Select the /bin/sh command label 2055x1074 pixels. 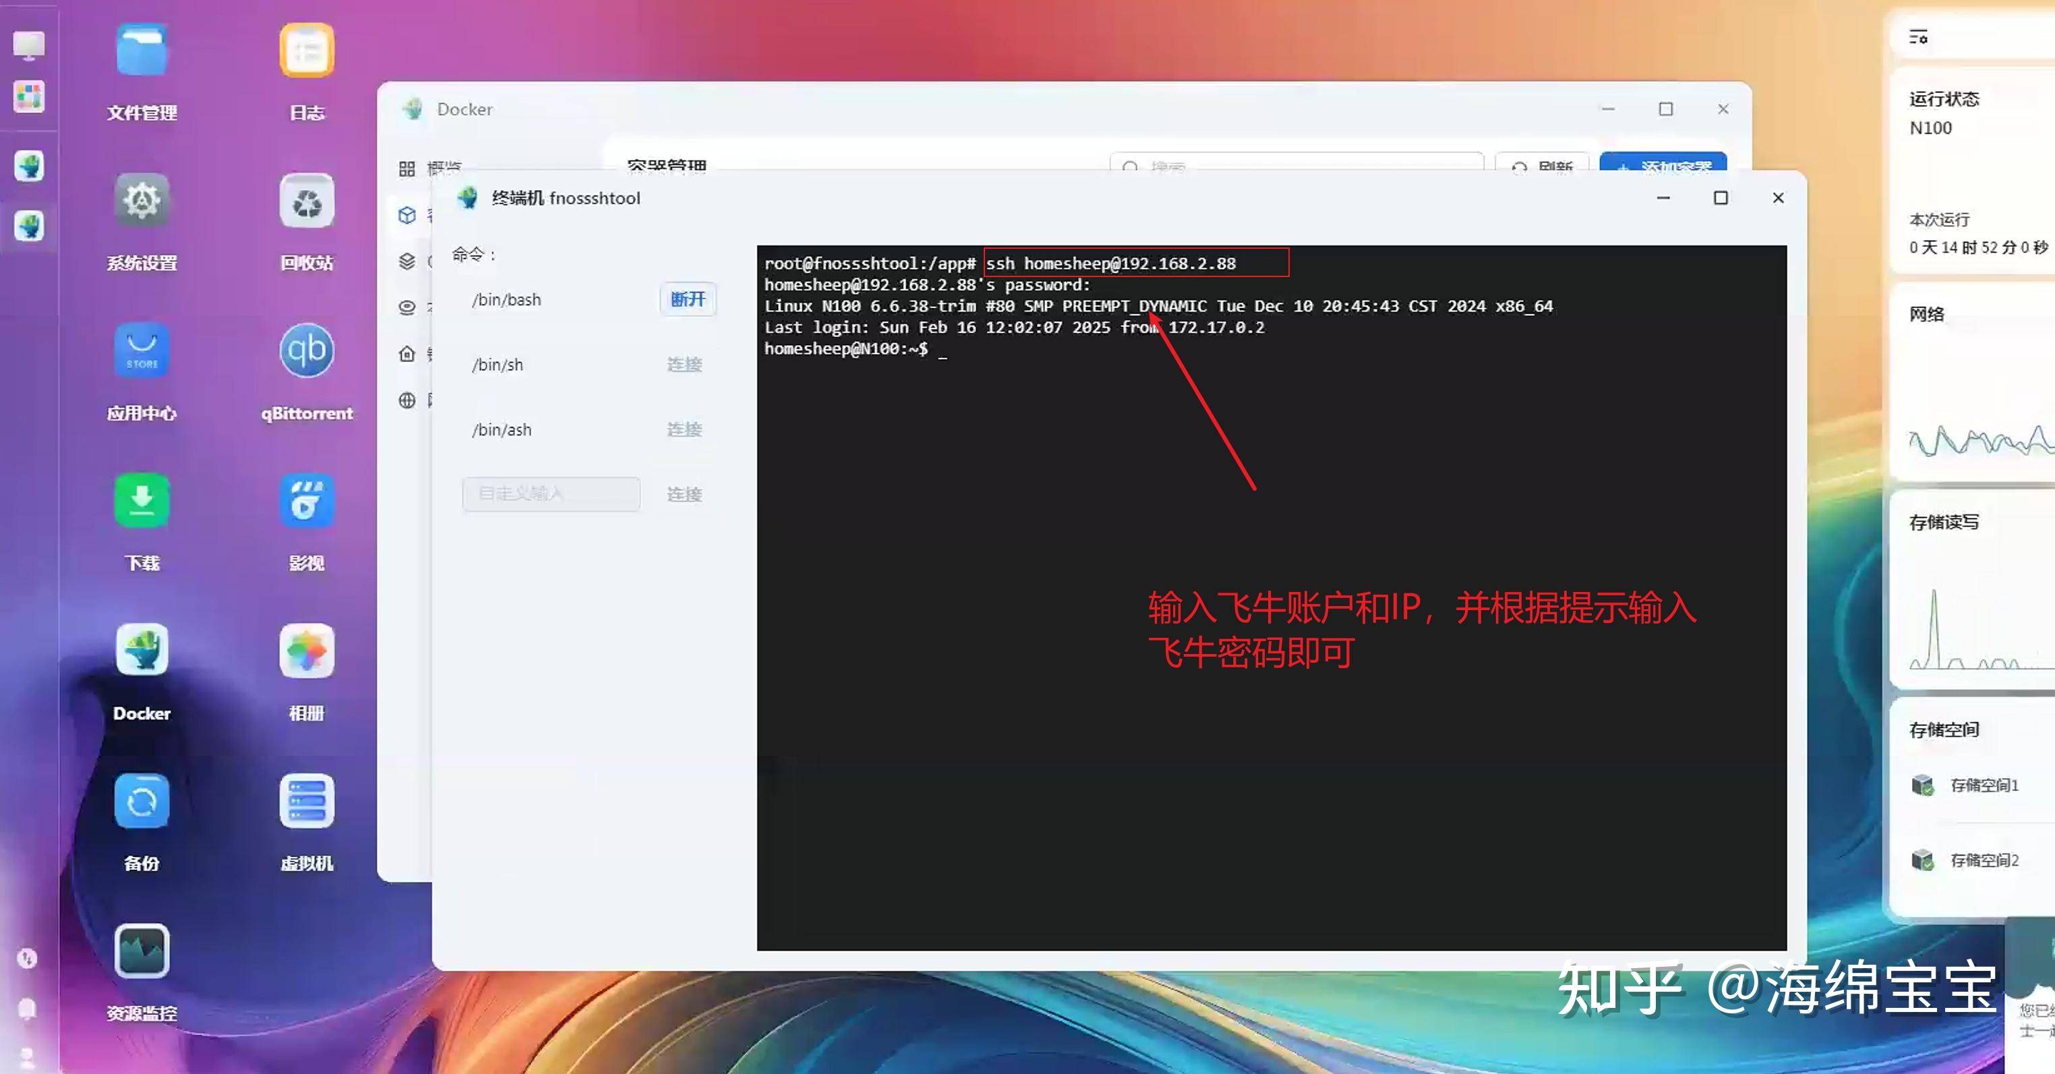pos(498,365)
